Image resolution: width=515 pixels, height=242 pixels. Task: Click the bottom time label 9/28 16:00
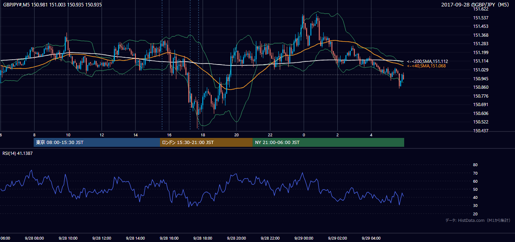coord(169,238)
